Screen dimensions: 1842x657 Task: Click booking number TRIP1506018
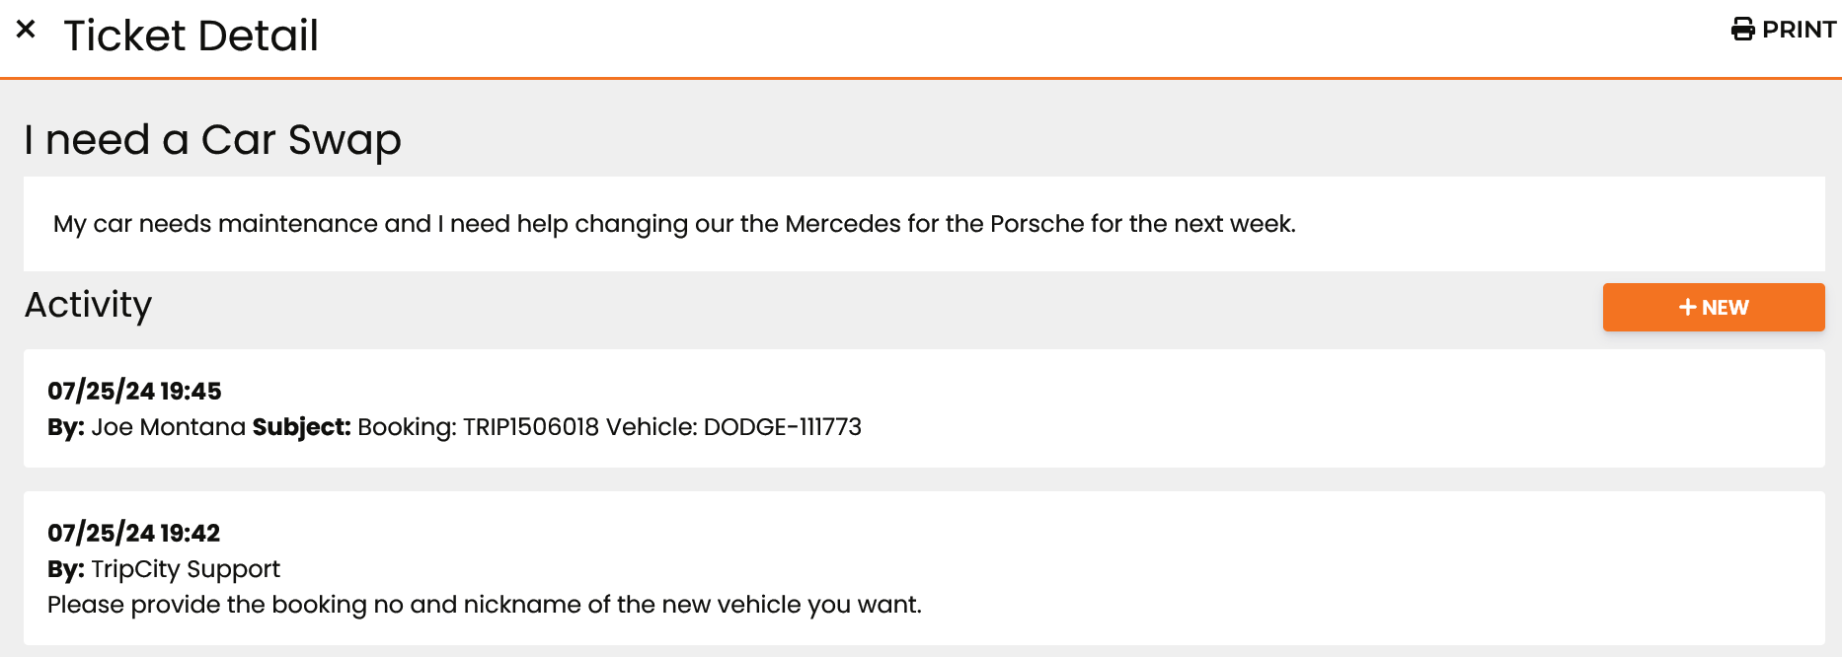(x=531, y=427)
